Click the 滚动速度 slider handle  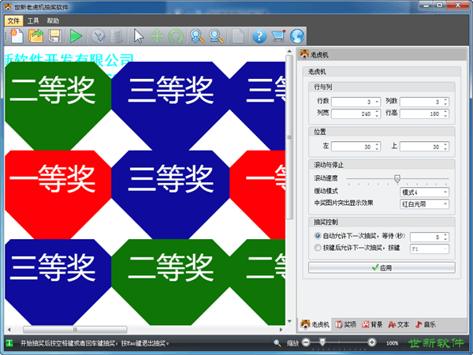tap(397, 179)
